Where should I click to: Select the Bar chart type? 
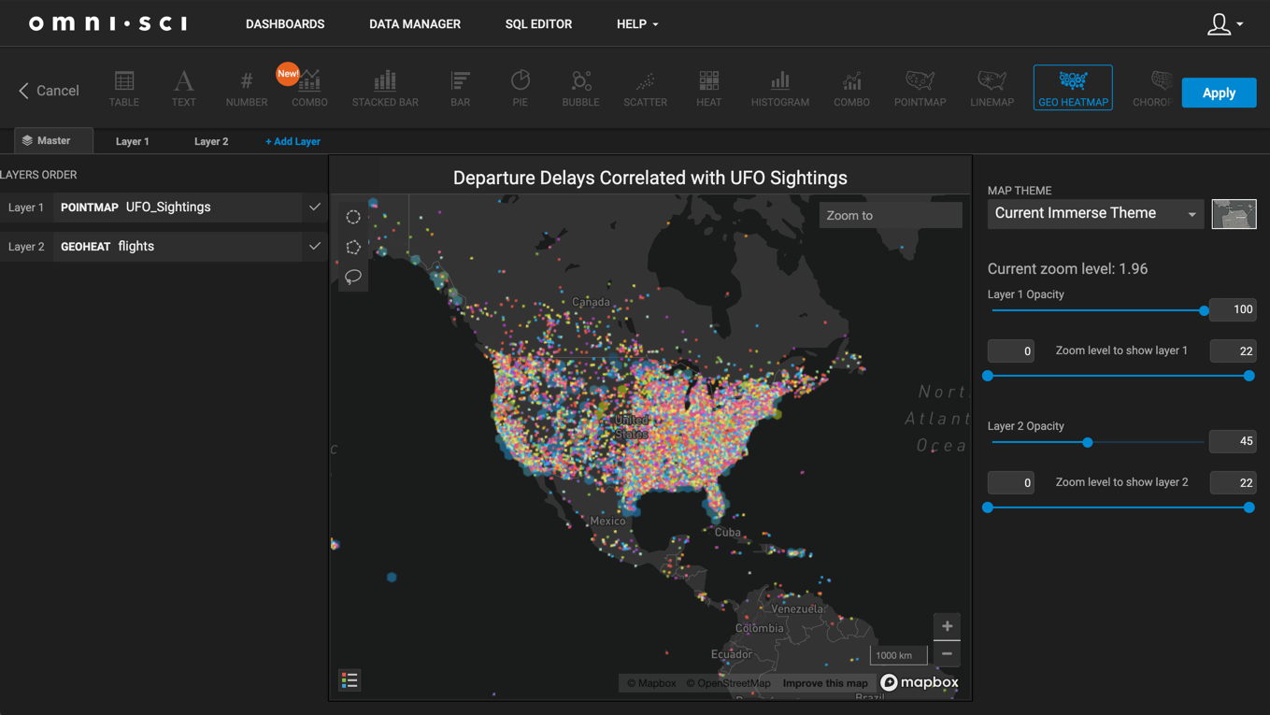[x=460, y=89]
